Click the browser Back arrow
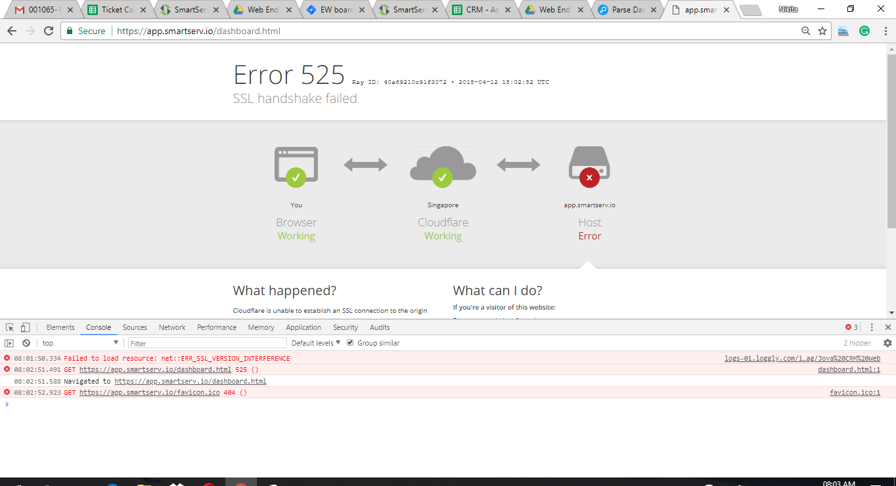Image resolution: width=896 pixels, height=486 pixels. pos(12,31)
